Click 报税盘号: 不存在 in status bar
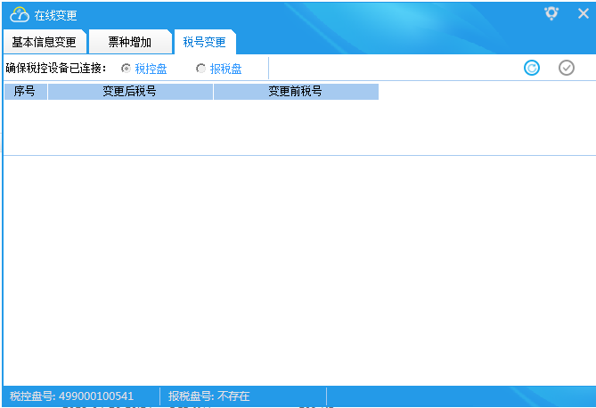Viewport: 596px width, 408px height. click(x=209, y=396)
